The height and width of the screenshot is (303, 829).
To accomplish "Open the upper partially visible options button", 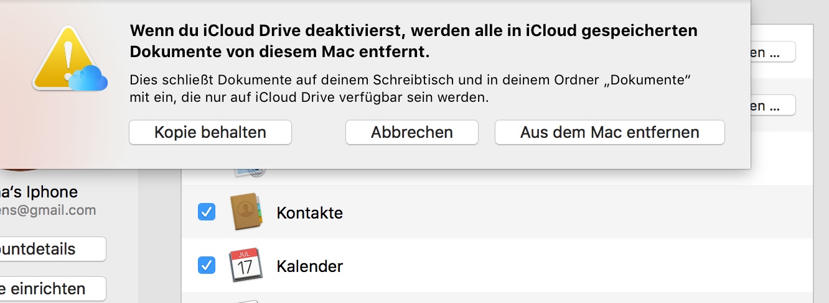I will (772, 52).
